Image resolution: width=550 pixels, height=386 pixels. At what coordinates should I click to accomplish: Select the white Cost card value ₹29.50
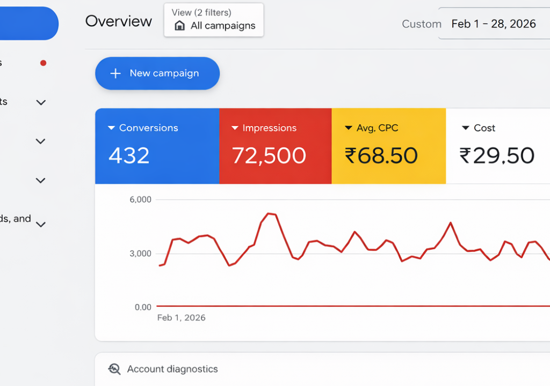coord(497,156)
